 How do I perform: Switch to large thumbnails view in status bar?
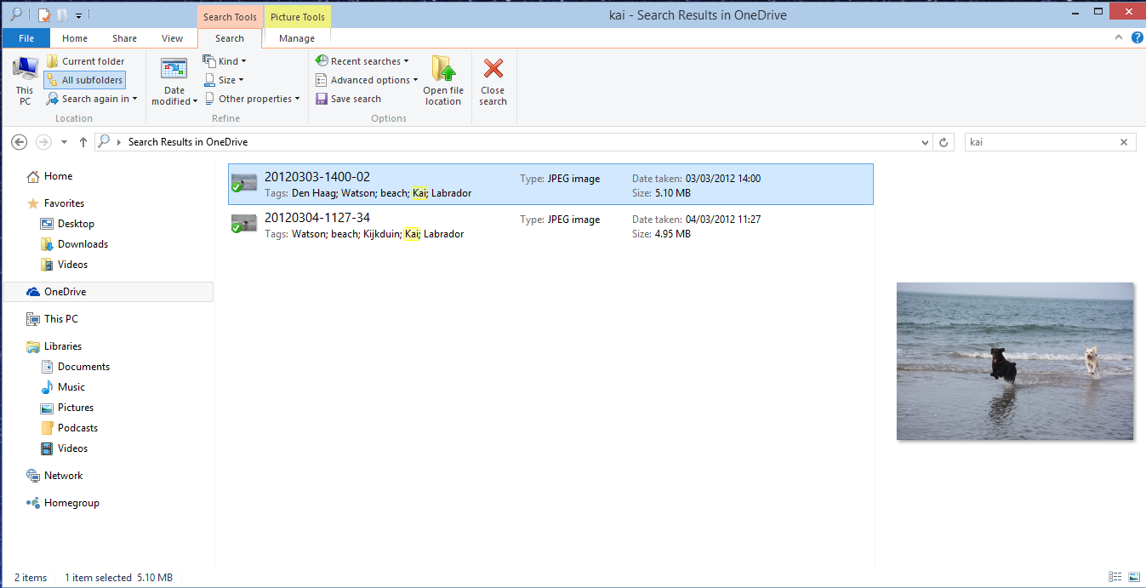(x=1132, y=578)
